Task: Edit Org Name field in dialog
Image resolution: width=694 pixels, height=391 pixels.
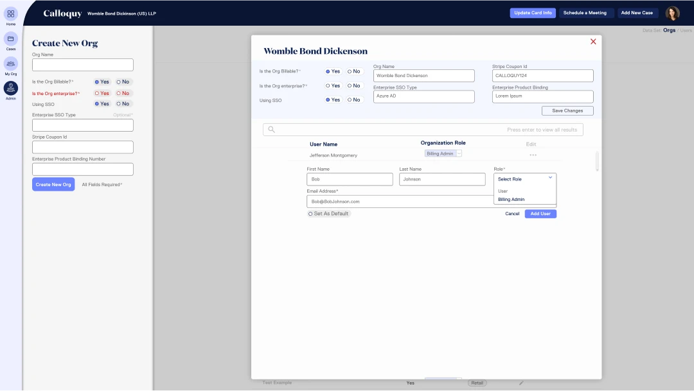Action: 423,76
